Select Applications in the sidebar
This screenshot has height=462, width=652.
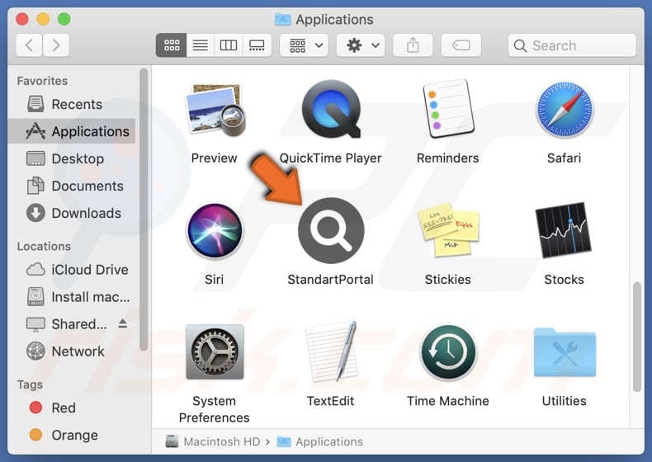point(72,131)
